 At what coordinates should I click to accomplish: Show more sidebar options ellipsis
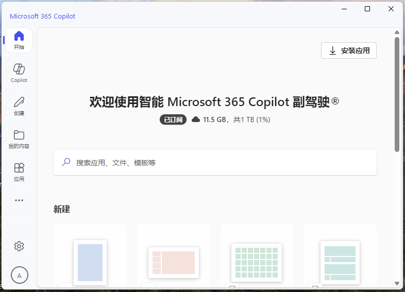(19, 200)
